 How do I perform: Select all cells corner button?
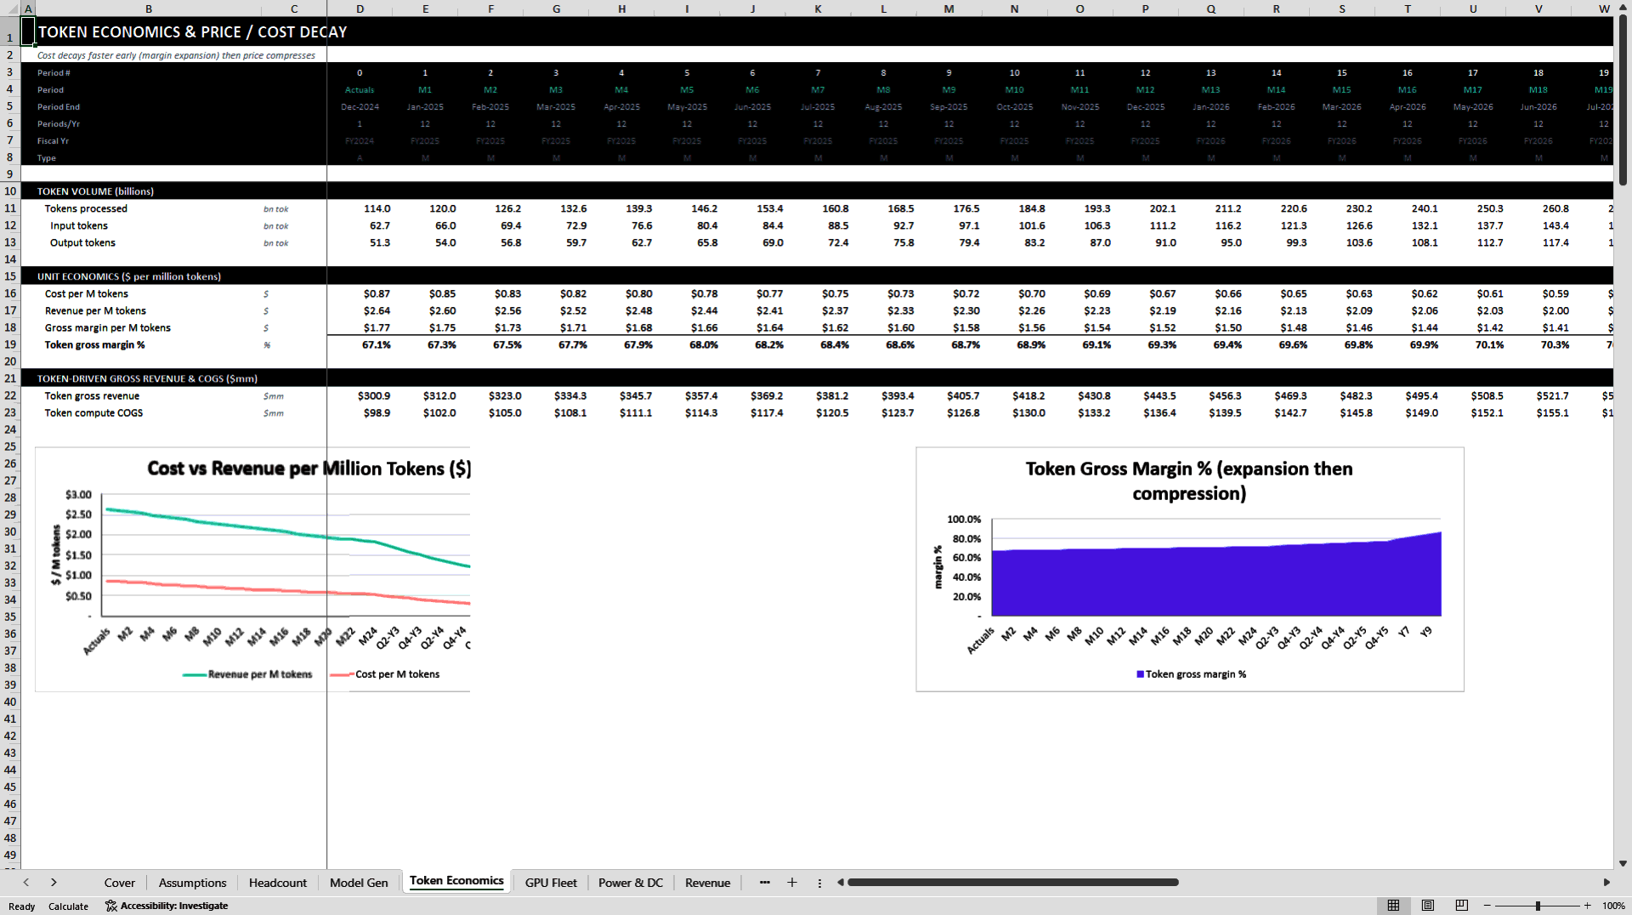[x=9, y=9]
